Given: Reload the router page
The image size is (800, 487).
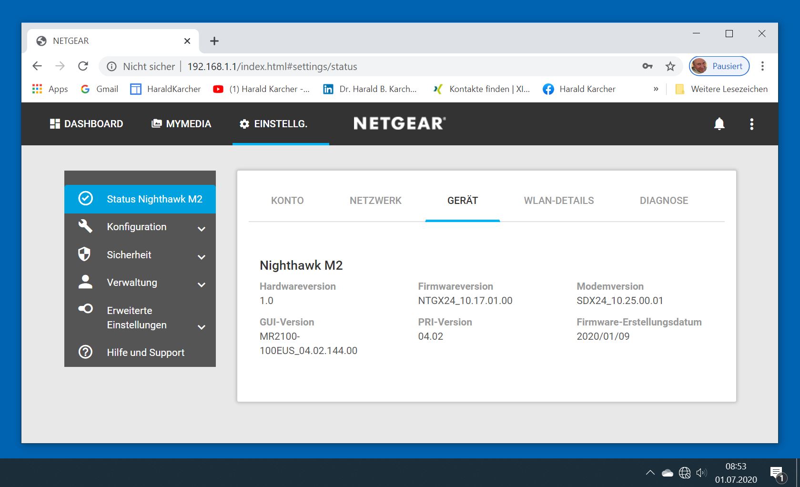Looking at the screenshot, I should click(x=83, y=66).
